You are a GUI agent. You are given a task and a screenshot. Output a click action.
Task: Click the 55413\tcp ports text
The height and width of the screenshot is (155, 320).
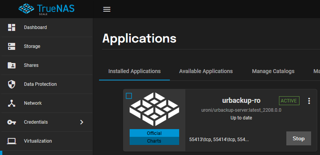click(219, 140)
